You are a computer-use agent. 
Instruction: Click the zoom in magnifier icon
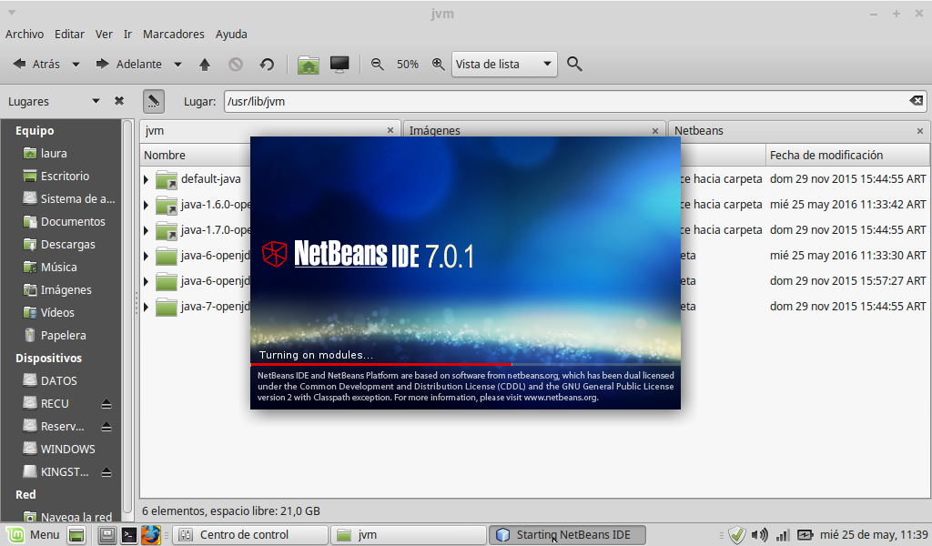438,65
